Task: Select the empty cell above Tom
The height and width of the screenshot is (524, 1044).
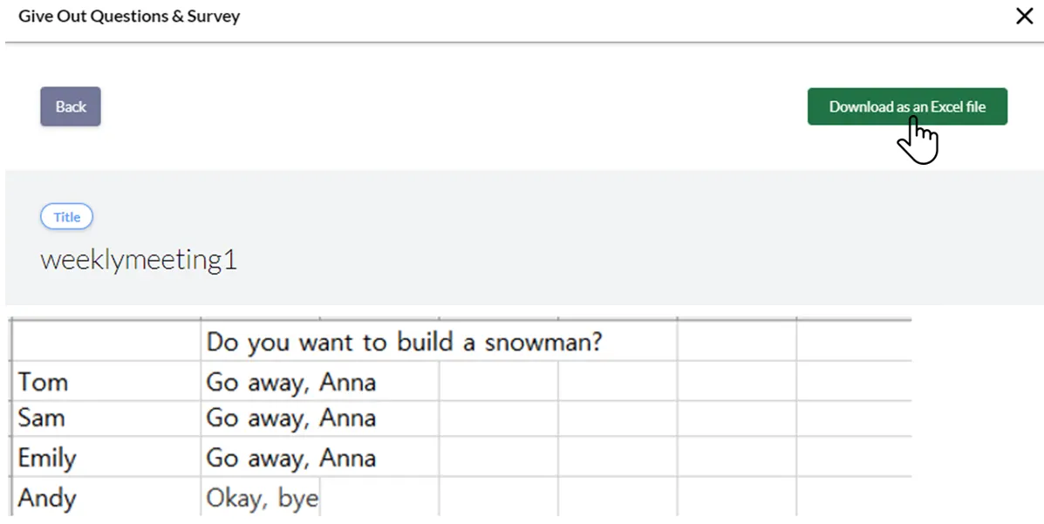Action: point(105,342)
